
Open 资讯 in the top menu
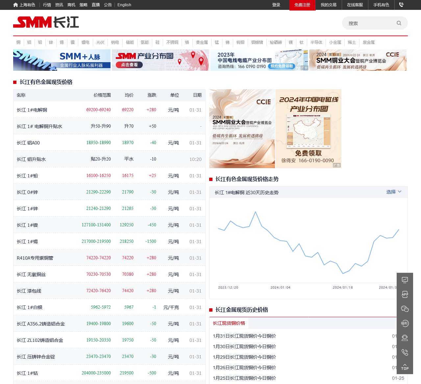[x=59, y=5]
